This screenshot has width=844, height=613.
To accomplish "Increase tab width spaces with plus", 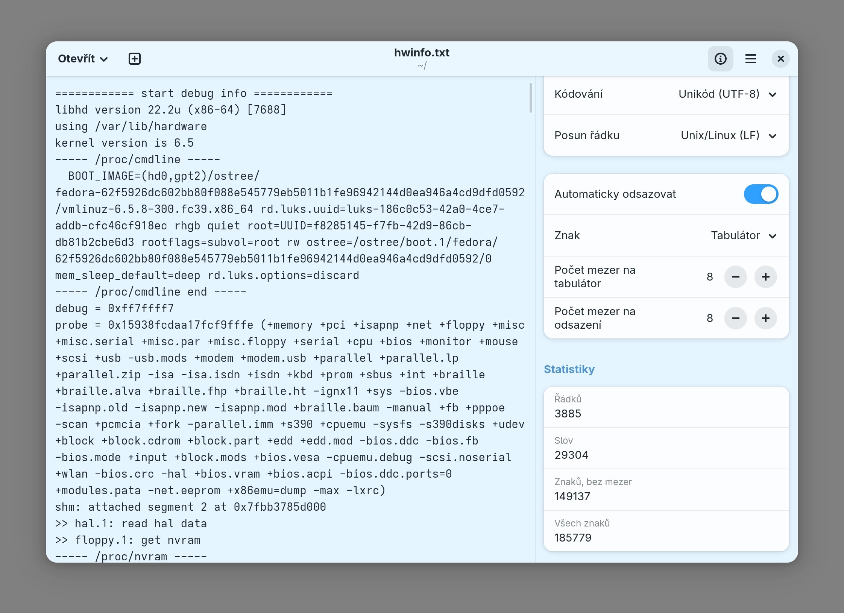I will (765, 277).
